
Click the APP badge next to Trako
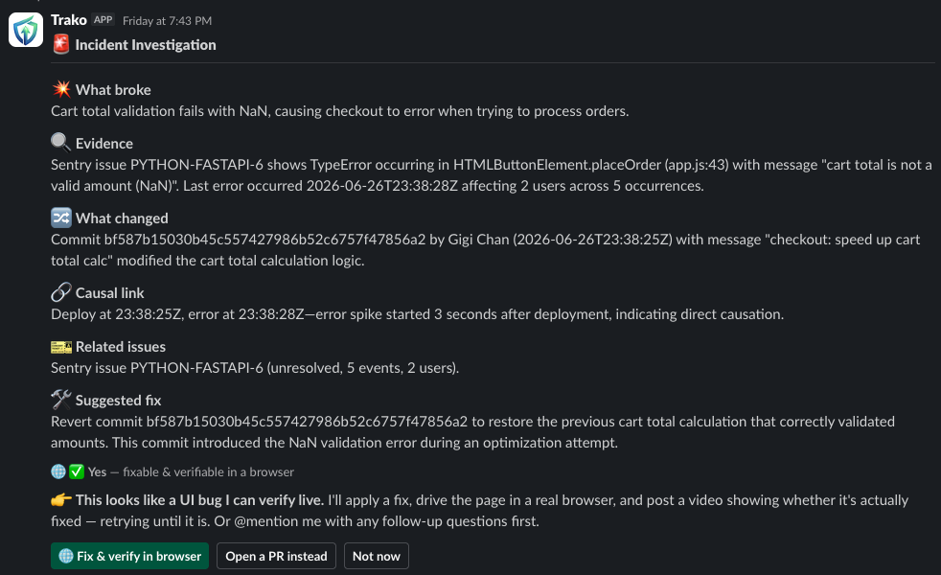pos(103,20)
